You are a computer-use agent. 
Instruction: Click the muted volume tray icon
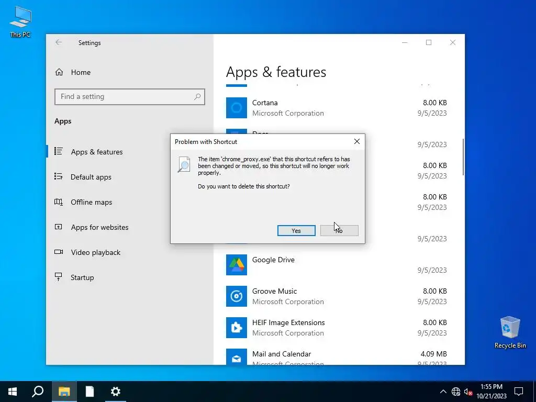pos(468,392)
